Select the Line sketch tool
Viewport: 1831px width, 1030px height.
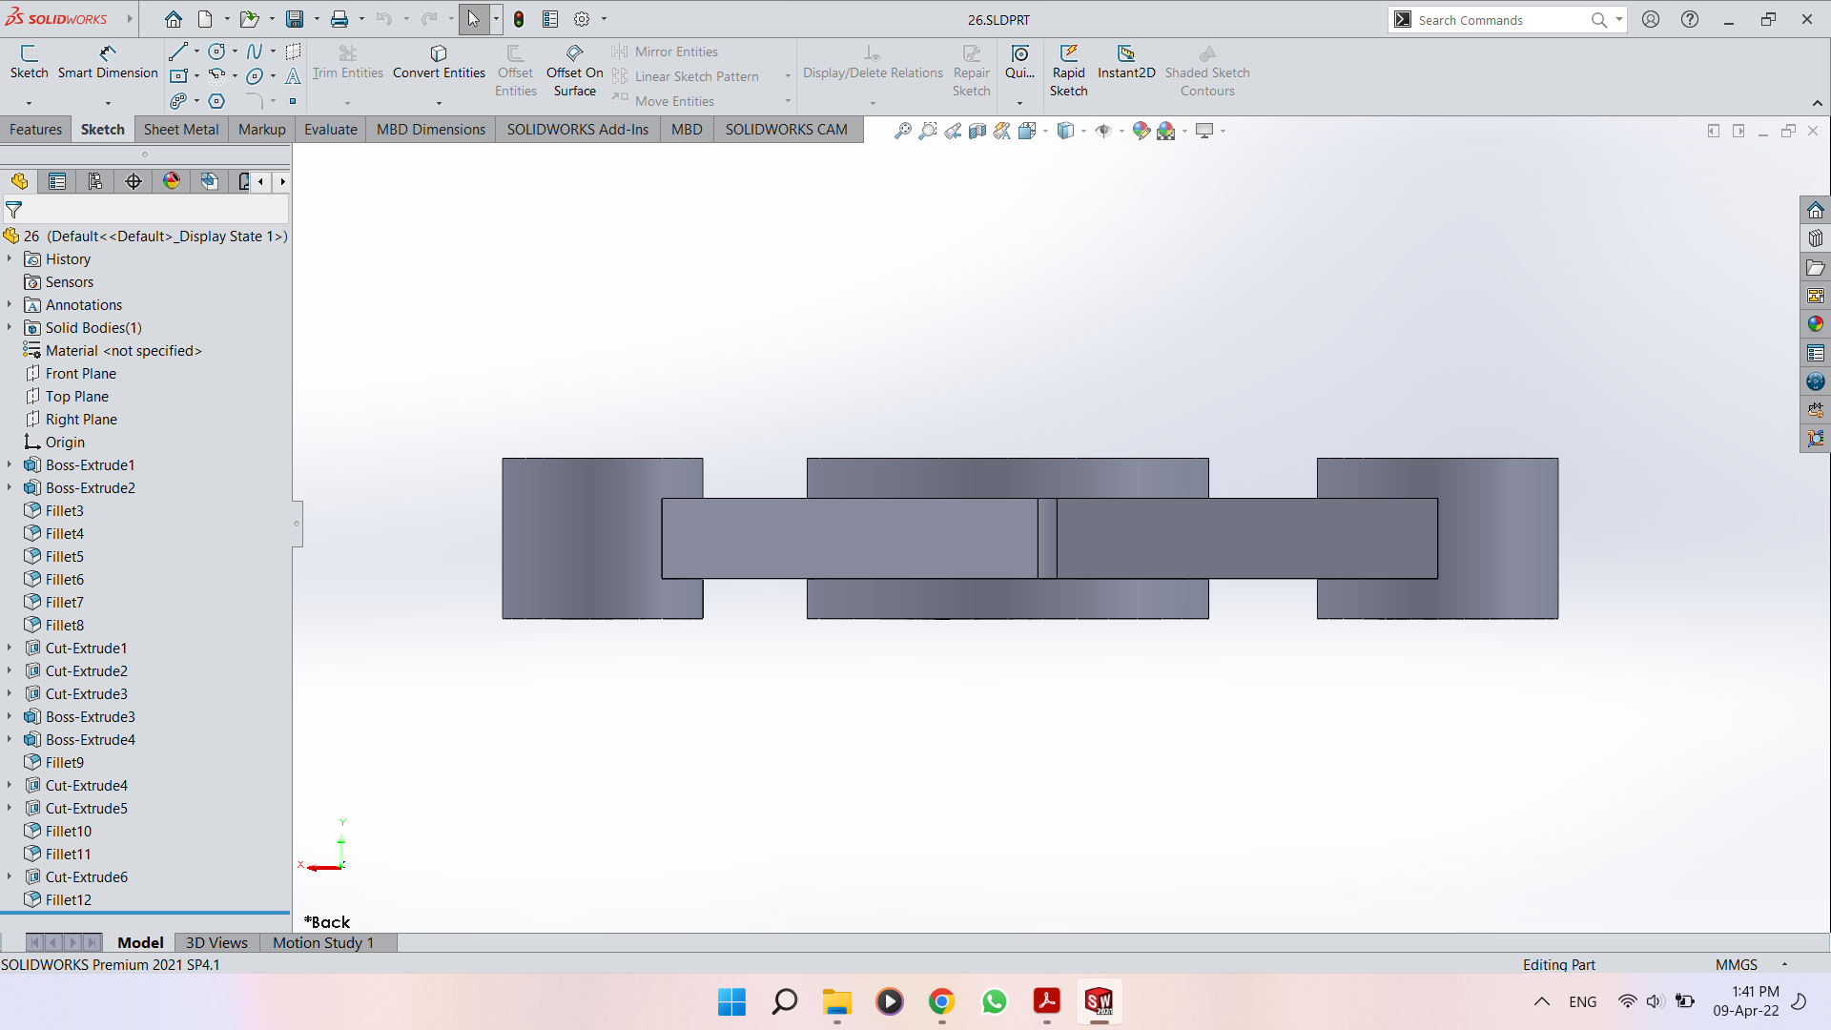pos(178,51)
